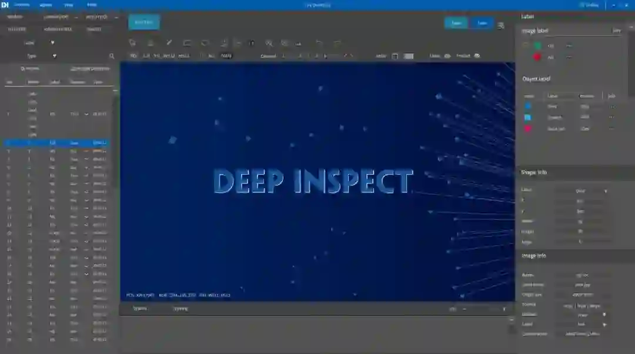Open the Help menu
Screen dimensions: 635x354
pyautogui.click(x=92, y=5)
